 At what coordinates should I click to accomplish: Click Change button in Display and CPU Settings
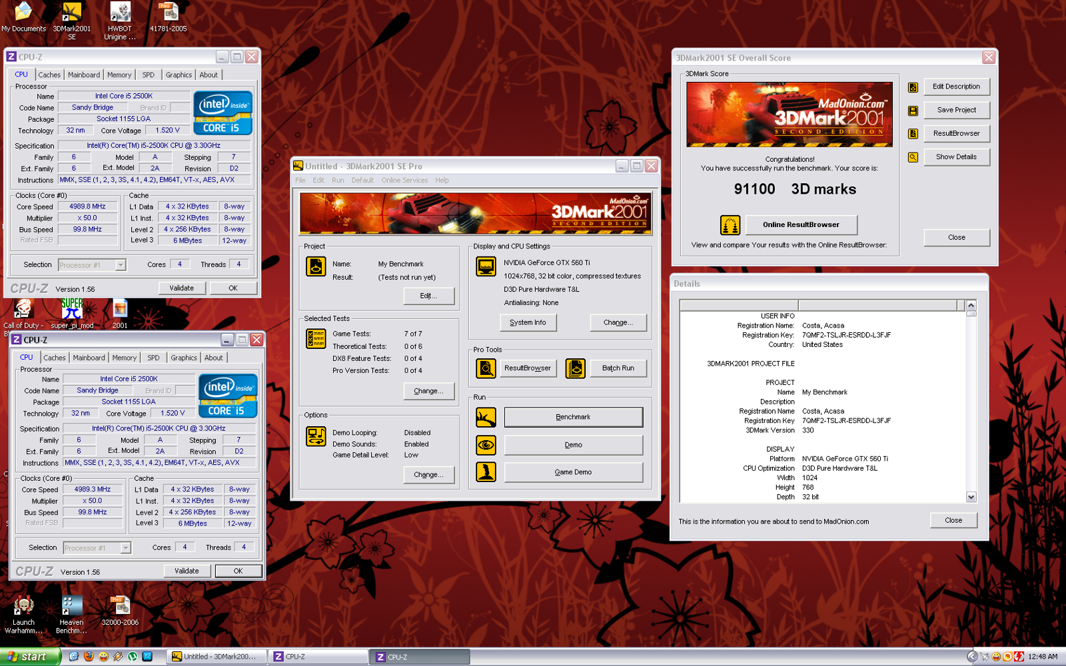point(618,323)
